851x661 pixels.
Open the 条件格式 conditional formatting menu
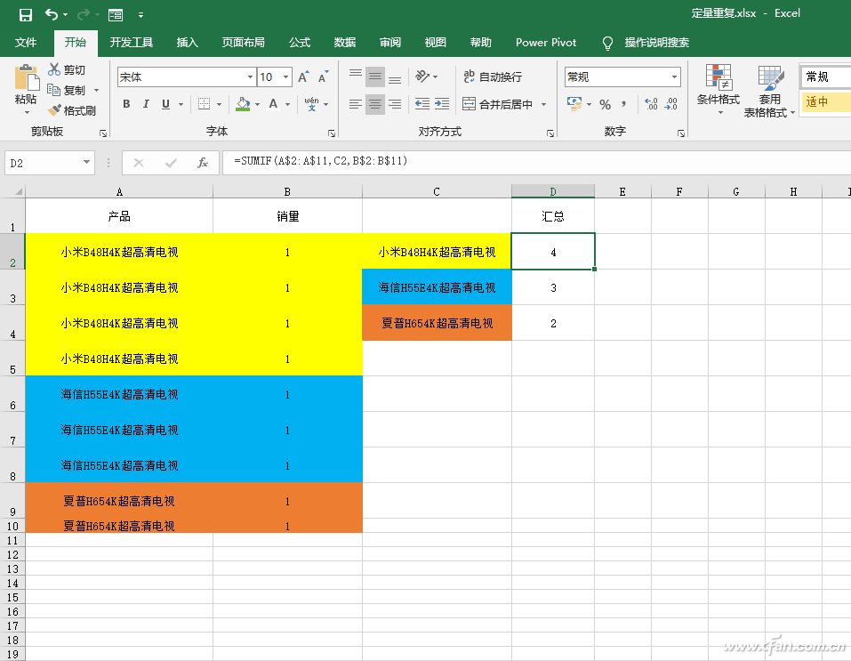coord(718,90)
